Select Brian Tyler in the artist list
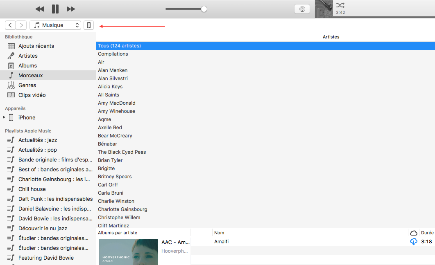The image size is (435, 265). point(265,160)
